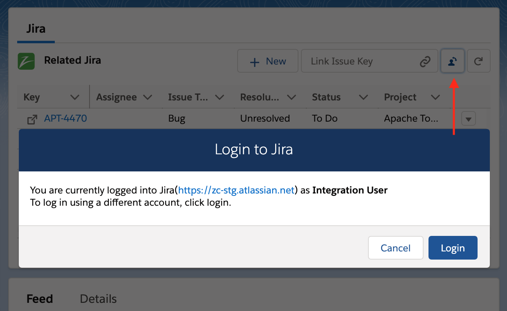Refresh the Related Jira list
The width and height of the screenshot is (507, 311).
coord(478,61)
